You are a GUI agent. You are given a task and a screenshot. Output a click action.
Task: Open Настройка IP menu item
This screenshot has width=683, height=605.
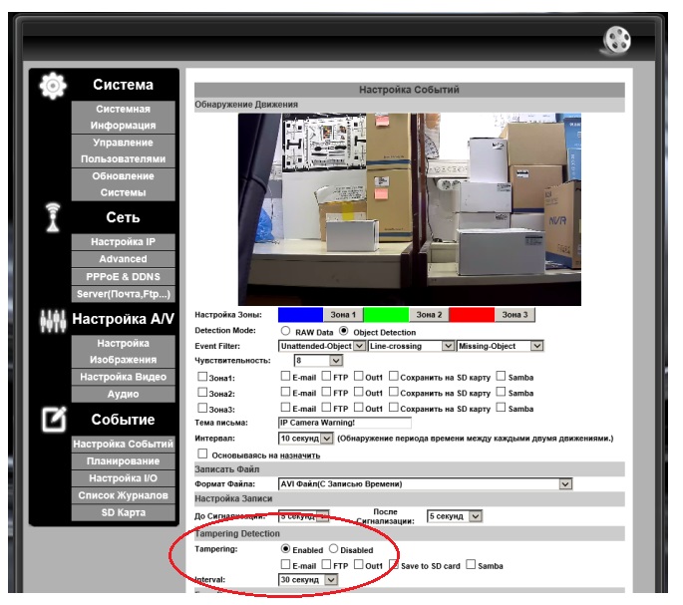click(x=124, y=242)
